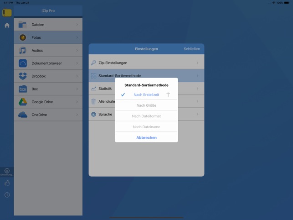Expand the Zip-Einstellungen row chevron
Screen dimensions: 293x220
pos(197,63)
